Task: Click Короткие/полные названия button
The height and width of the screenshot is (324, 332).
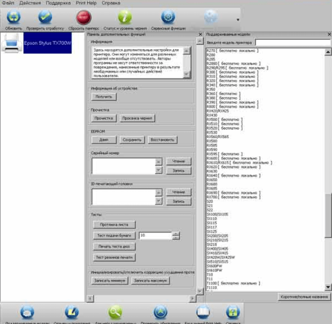Action: [304, 297]
